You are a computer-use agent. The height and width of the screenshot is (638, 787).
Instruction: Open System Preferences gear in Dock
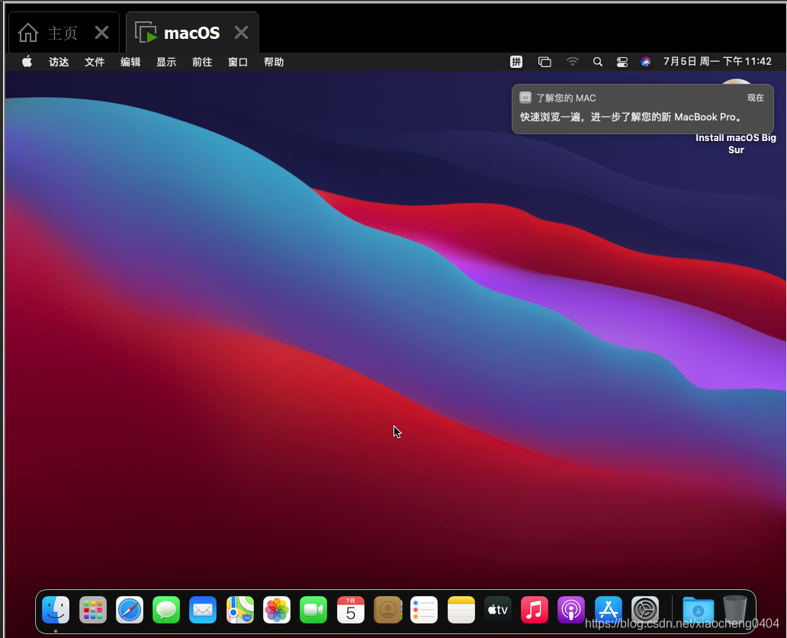click(645, 610)
